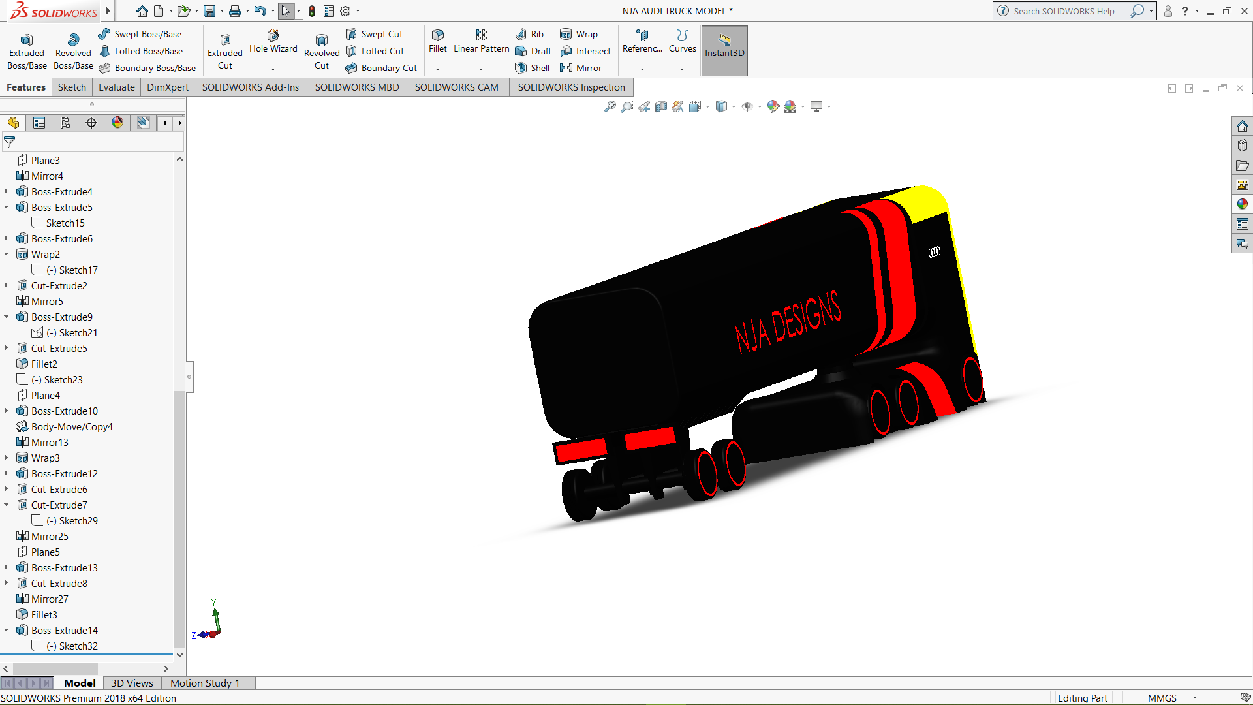Add a Rib feature

[x=529, y=34]
